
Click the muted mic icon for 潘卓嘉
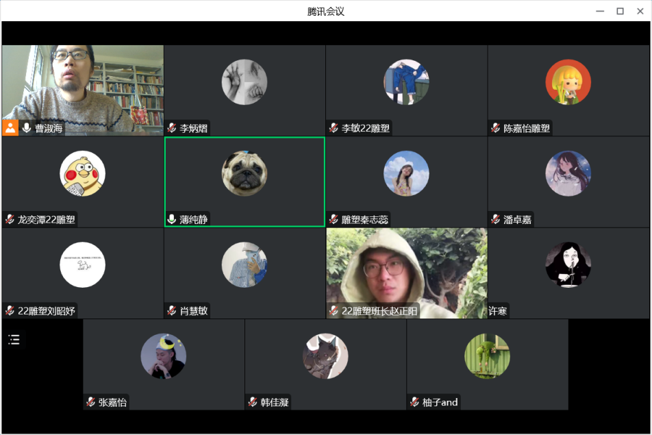click(x=496, y=219)
